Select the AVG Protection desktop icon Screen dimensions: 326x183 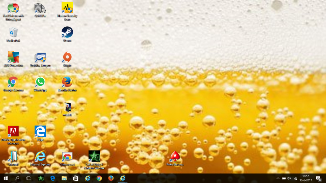point(13,57)
